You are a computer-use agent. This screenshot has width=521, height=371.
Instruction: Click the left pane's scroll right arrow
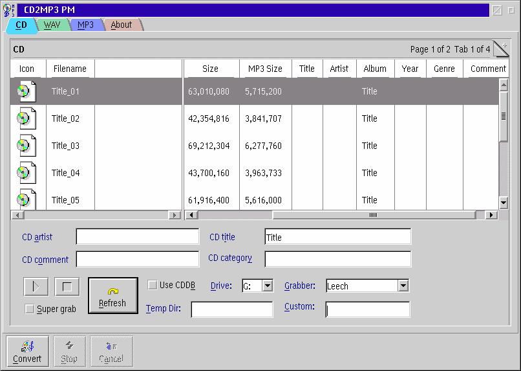point(174,215)
